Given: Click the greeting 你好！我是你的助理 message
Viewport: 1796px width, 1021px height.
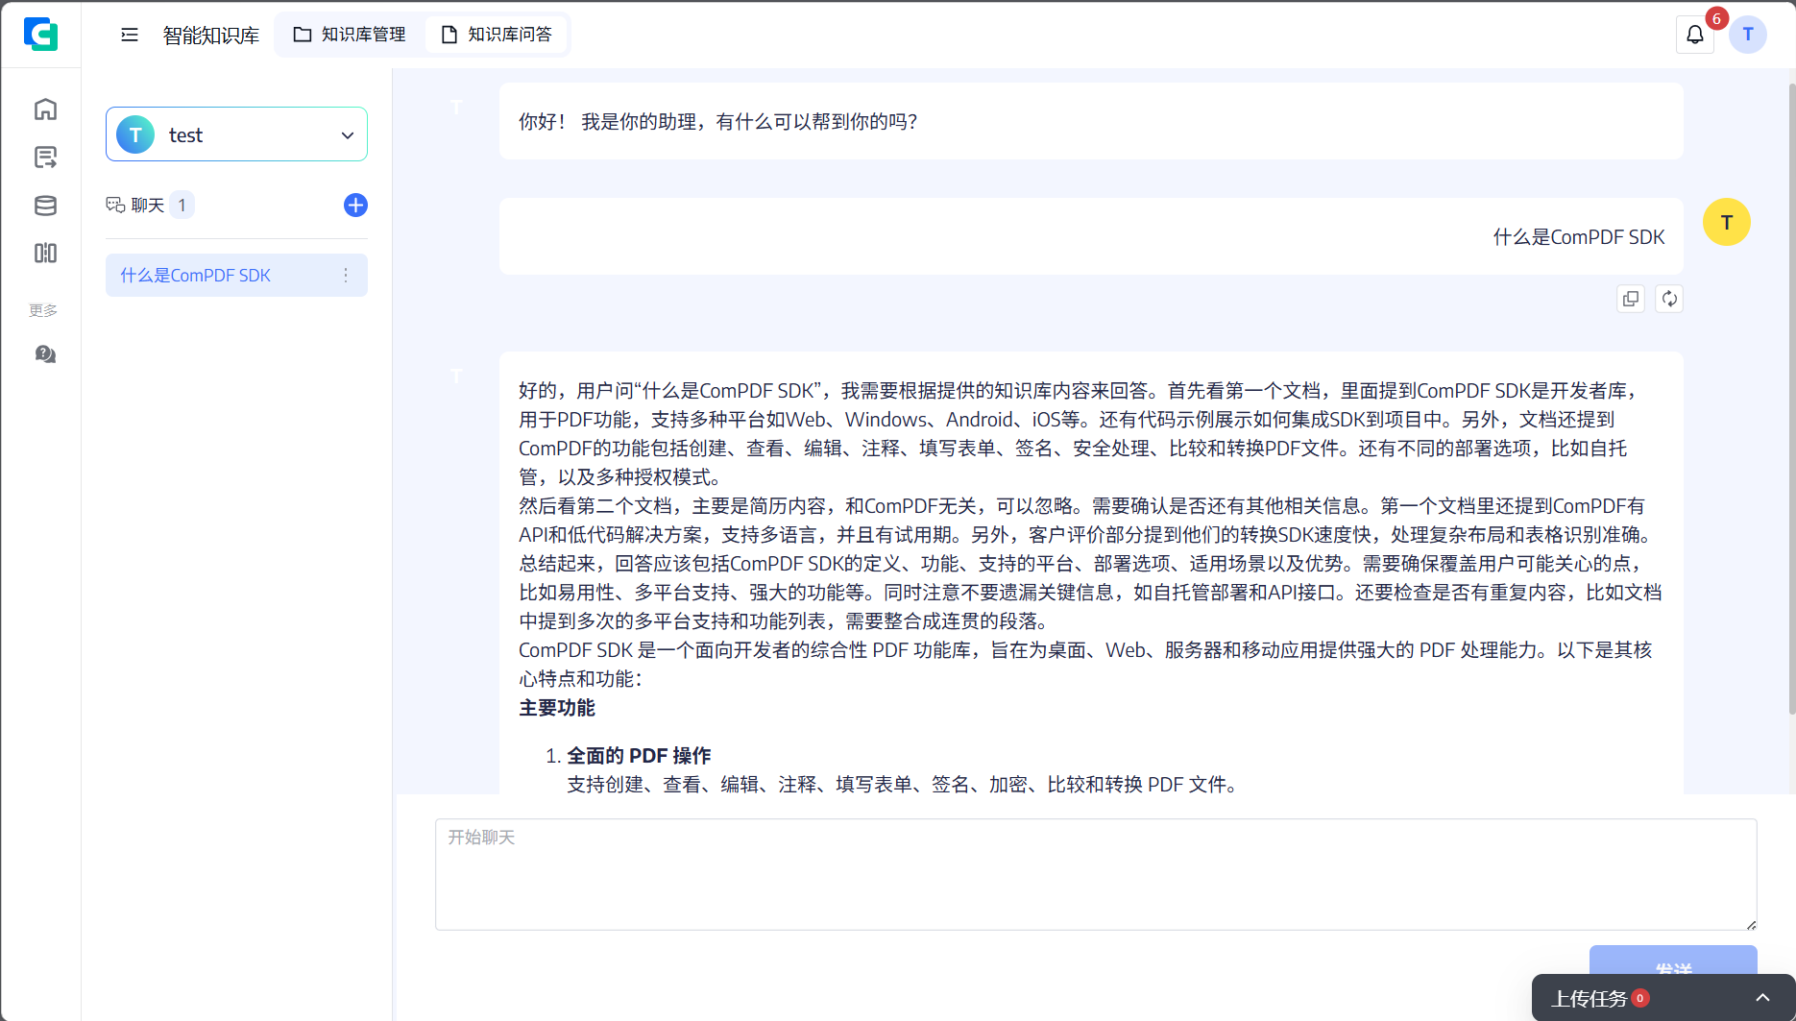Looking at the screenshot, I should [x=1091, y=121].
